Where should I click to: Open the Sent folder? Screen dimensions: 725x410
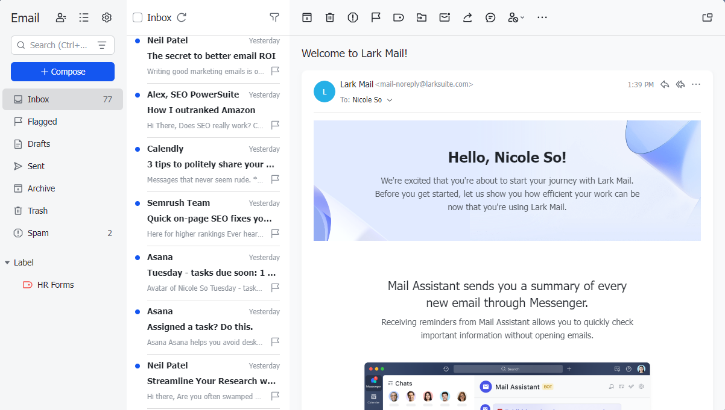pyautogui.click(x=63, y=166)
